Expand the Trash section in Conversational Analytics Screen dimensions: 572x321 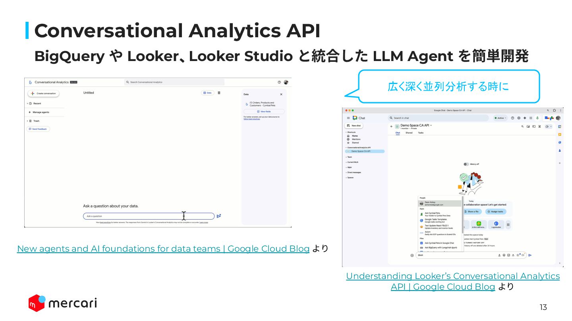click(27, 121)
